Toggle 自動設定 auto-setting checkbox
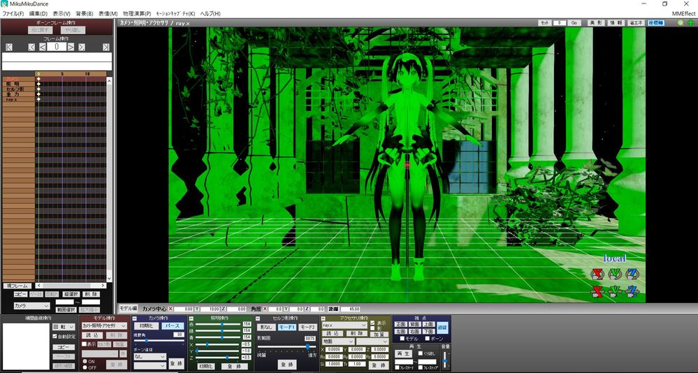This screenshot has height=373, width=698. [54, 337]
